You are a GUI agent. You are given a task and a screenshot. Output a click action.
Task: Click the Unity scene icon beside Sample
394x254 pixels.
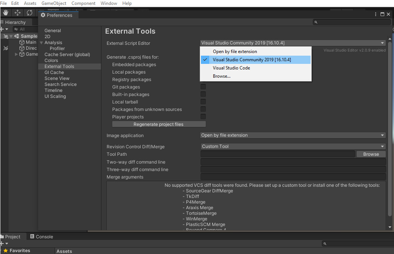click(x=16, y=36)
